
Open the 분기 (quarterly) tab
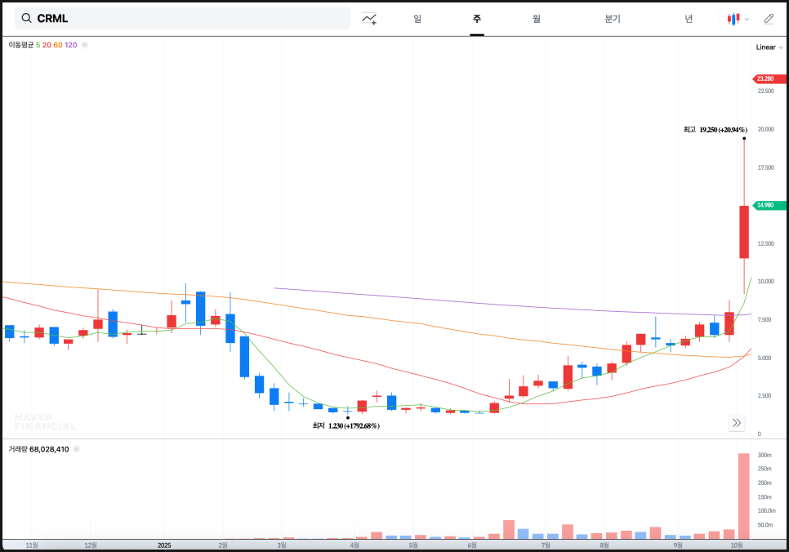[612, 19]
